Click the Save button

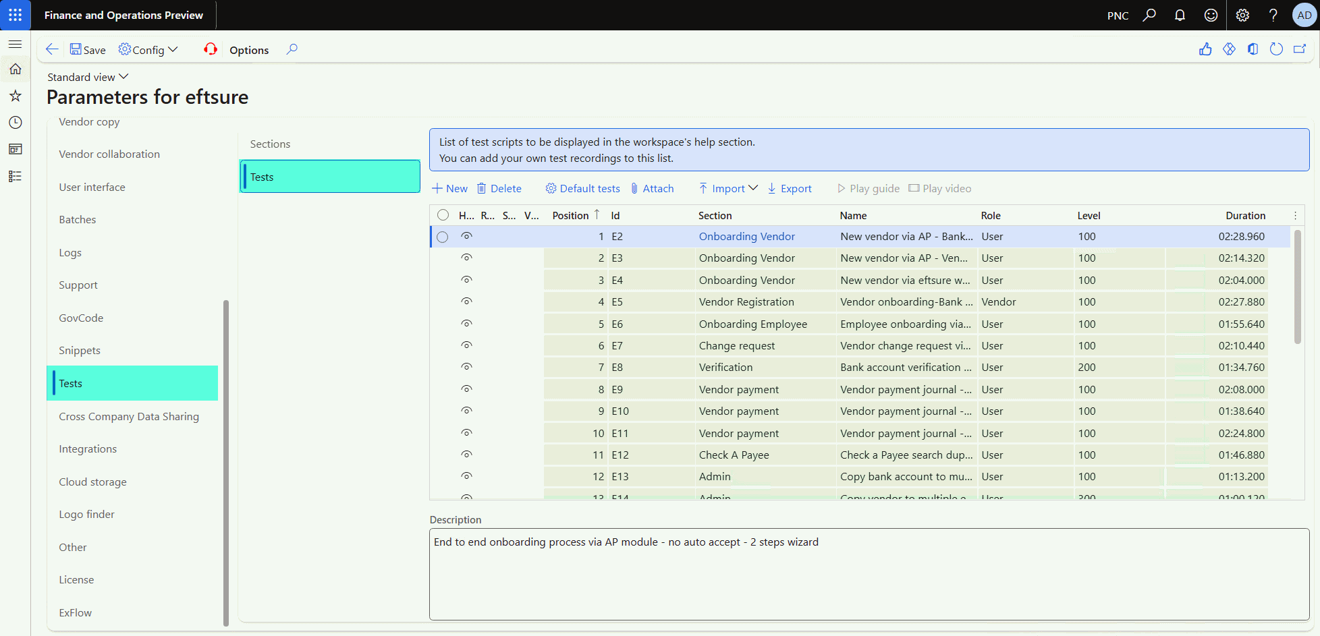coord(88,49)
